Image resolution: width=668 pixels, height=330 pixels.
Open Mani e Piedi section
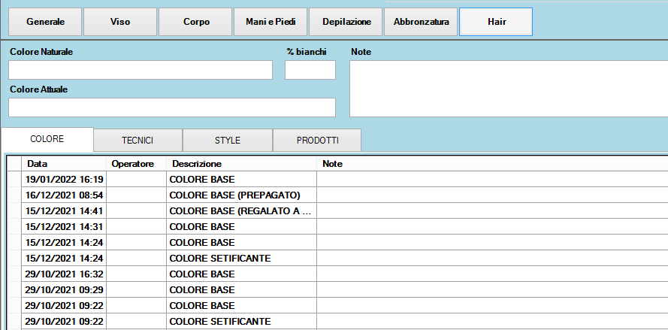point(271,22)
